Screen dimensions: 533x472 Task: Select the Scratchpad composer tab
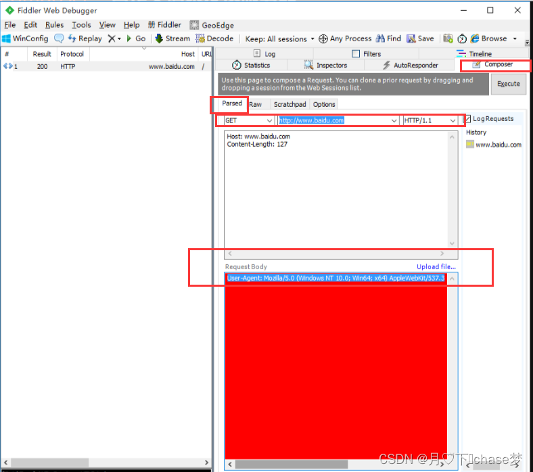[x=289, y=104]
